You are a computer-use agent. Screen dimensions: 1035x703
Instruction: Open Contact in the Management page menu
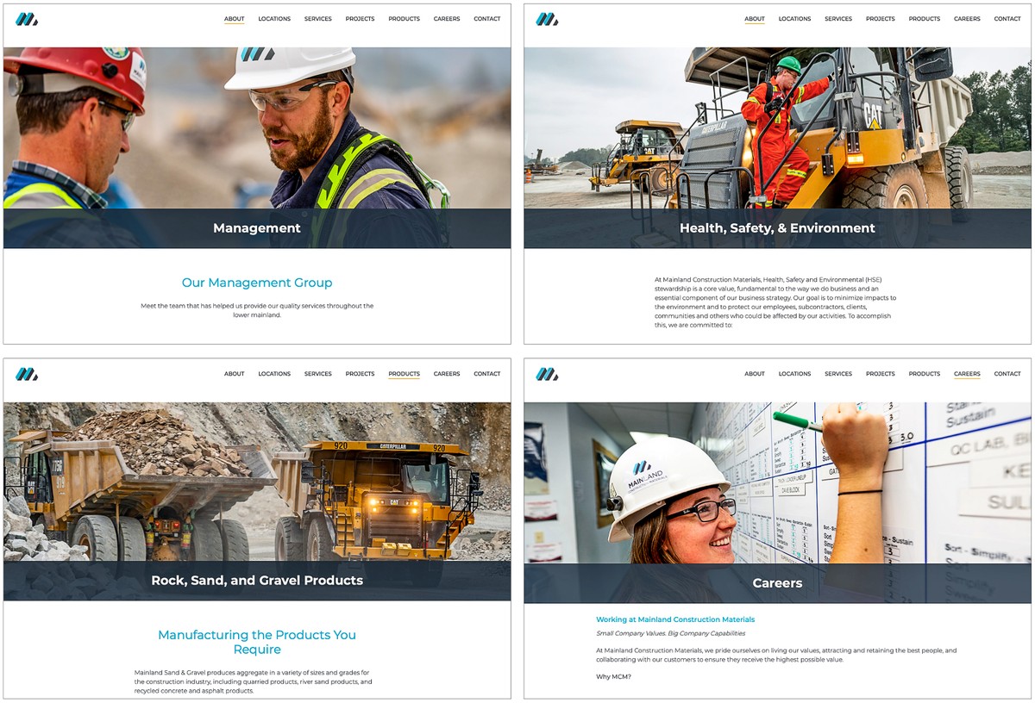point(487,19)
